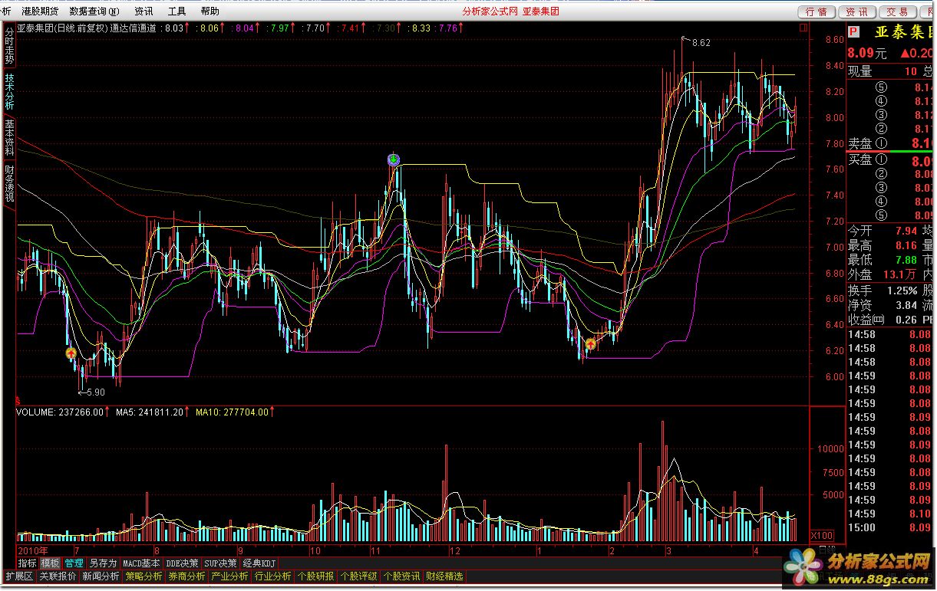Open the 新闻分析 bottom tab
This screenshot has height=591, width=937.
point(101,576)
